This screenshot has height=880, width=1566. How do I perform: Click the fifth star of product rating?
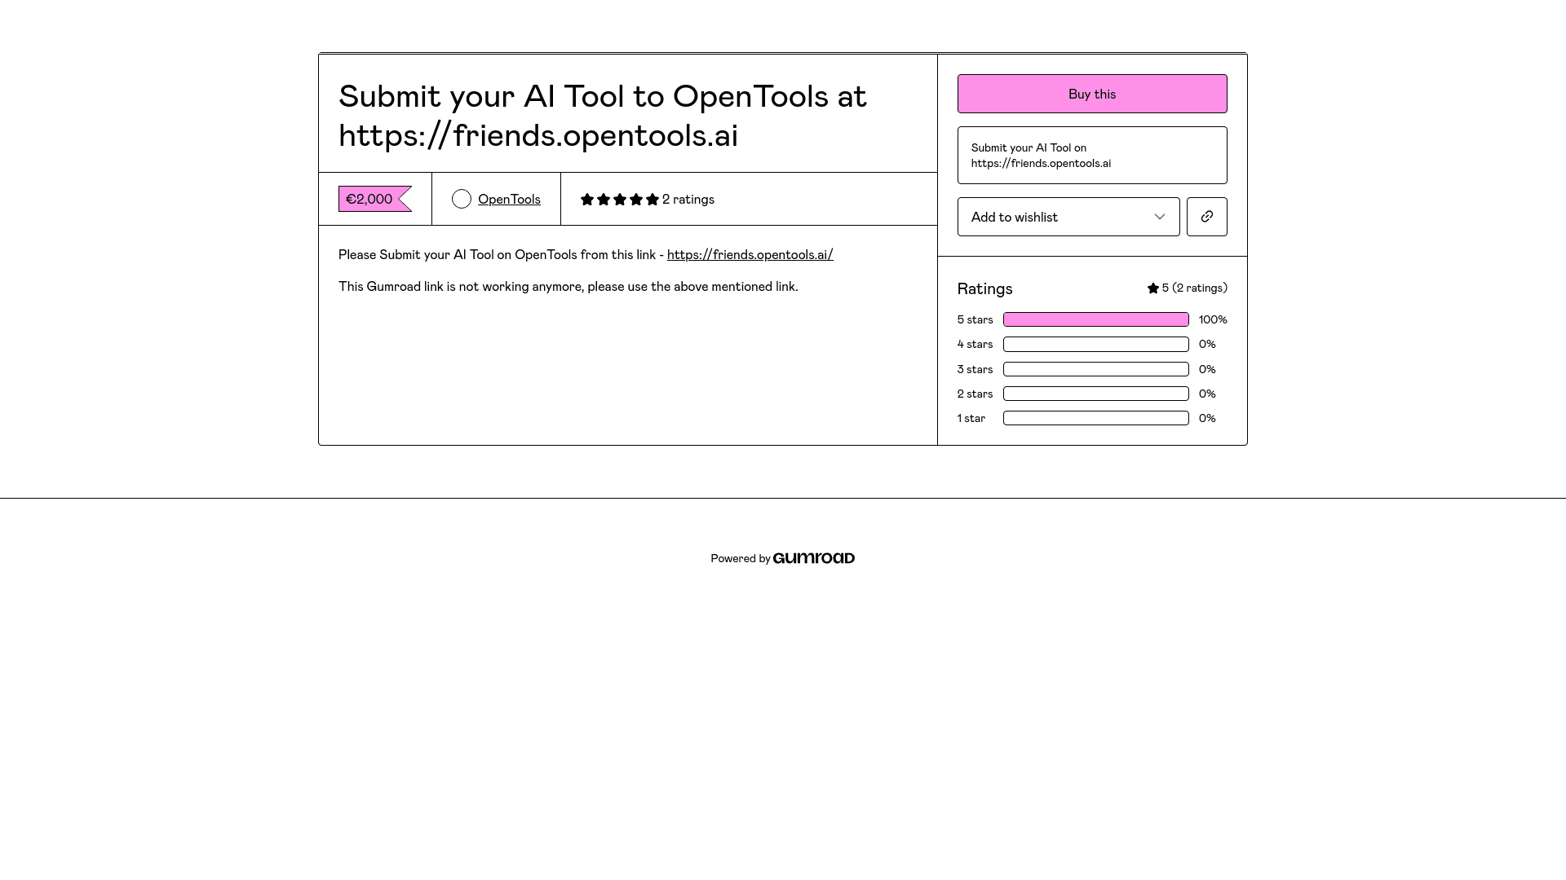point(652,200)
